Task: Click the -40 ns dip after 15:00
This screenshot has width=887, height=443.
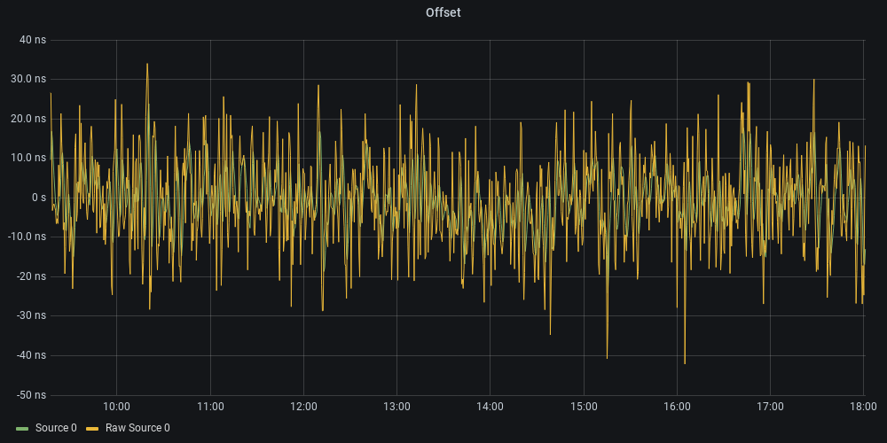Action: pos(607,357)
